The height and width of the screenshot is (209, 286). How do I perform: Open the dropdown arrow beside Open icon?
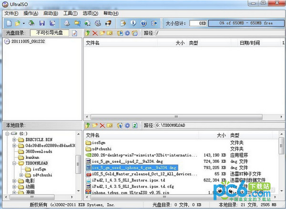point(24,23)
